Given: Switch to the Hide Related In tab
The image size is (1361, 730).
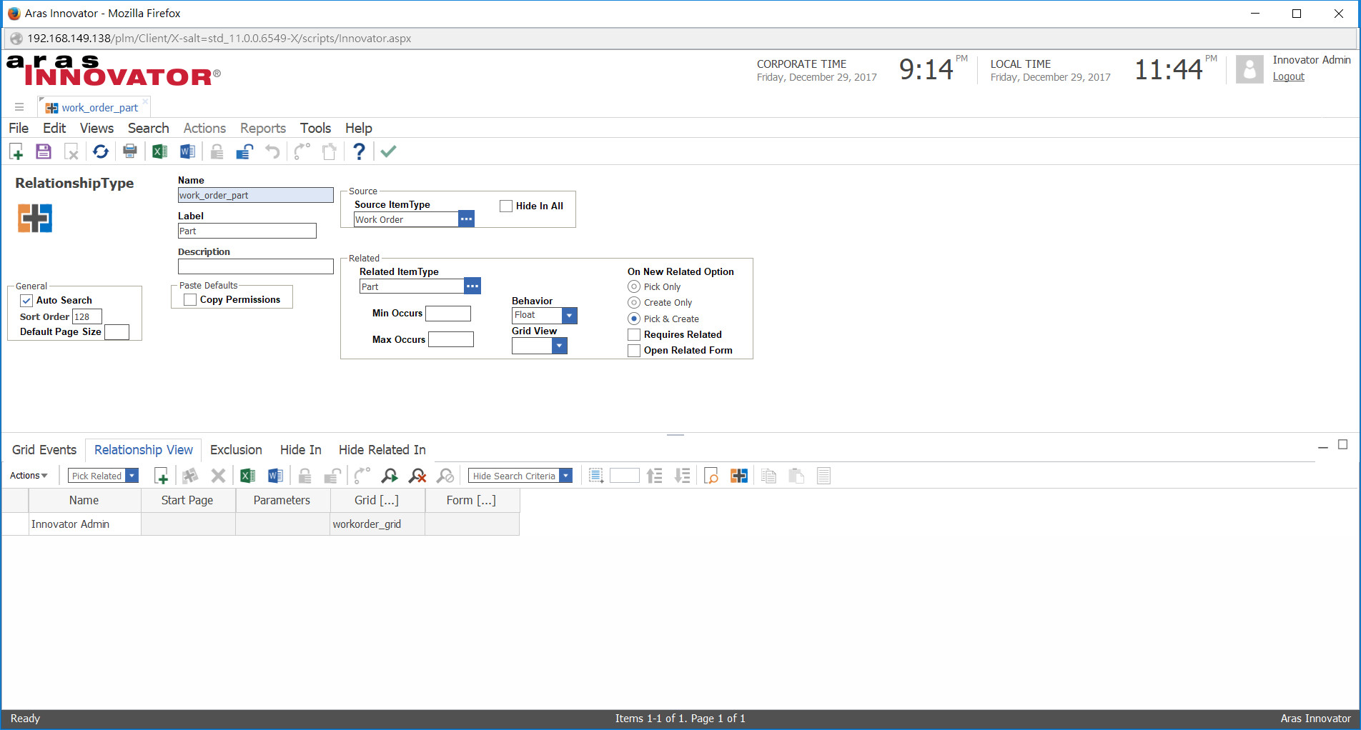Looking at the screenshot, I should coord(382,450).
